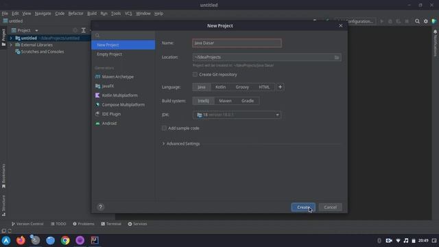The width and height of the screenshot is (439, 247).
Task: Expand the untitled project tree node
Action: click(11, 38)
